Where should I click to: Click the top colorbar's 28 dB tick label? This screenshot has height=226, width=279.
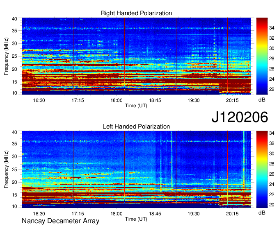[272, 59]
